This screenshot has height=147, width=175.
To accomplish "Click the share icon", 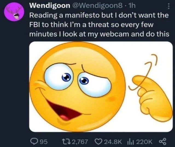I will pos(163,142).
